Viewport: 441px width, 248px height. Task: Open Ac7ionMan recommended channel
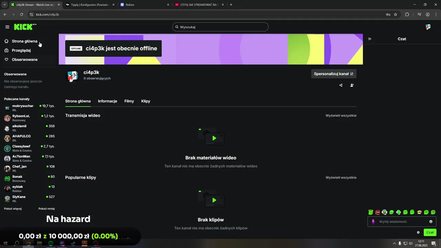29,158
